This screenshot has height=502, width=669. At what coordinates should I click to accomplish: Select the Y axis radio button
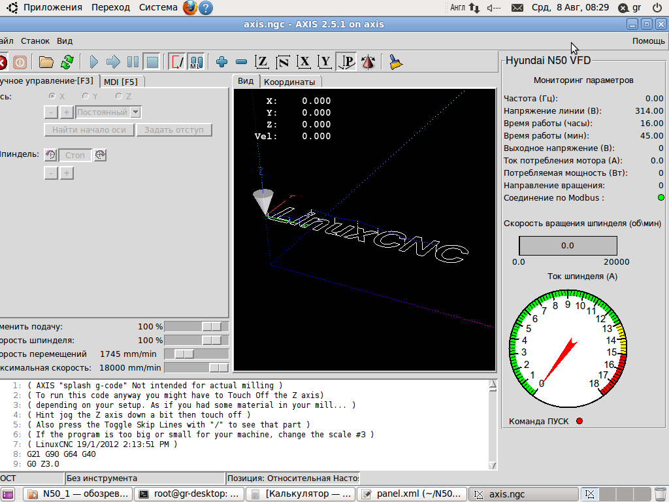pos(86,96)
